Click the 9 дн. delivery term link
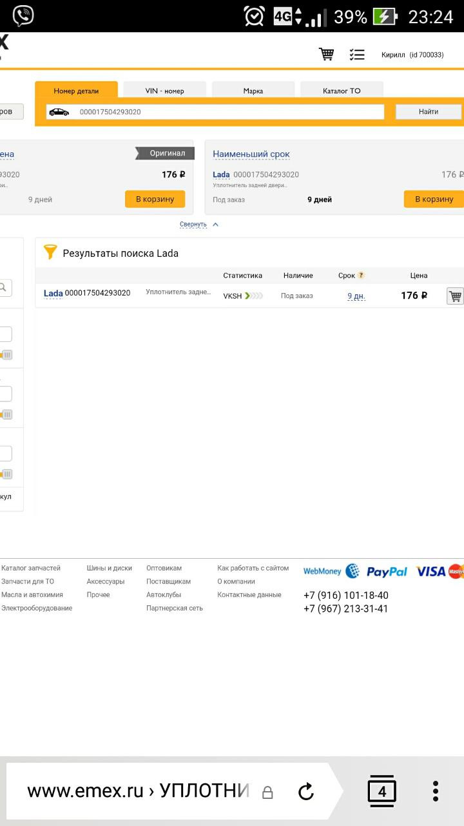The width and height of the screenshot is (464, 826). click(x=356, y=296)
